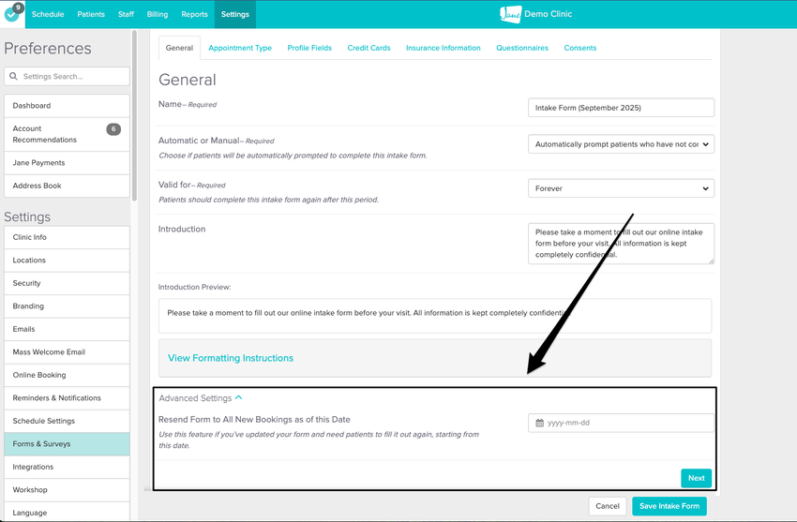797x522 pixels.
Task: Open Language settings
Action: 67,512
